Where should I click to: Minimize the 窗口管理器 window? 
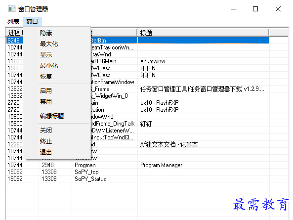(233, 9)
